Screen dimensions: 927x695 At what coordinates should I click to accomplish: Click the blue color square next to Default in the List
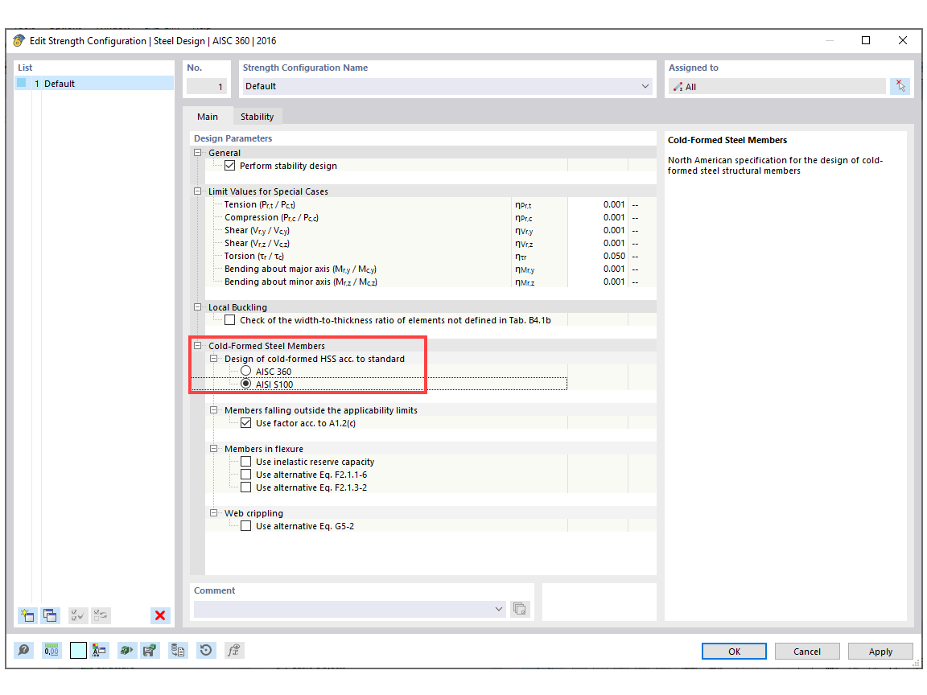22,84
